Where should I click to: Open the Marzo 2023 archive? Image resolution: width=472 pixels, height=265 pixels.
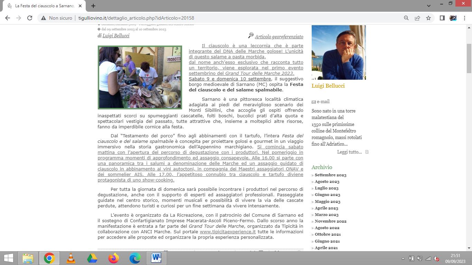tap(327, 215)
